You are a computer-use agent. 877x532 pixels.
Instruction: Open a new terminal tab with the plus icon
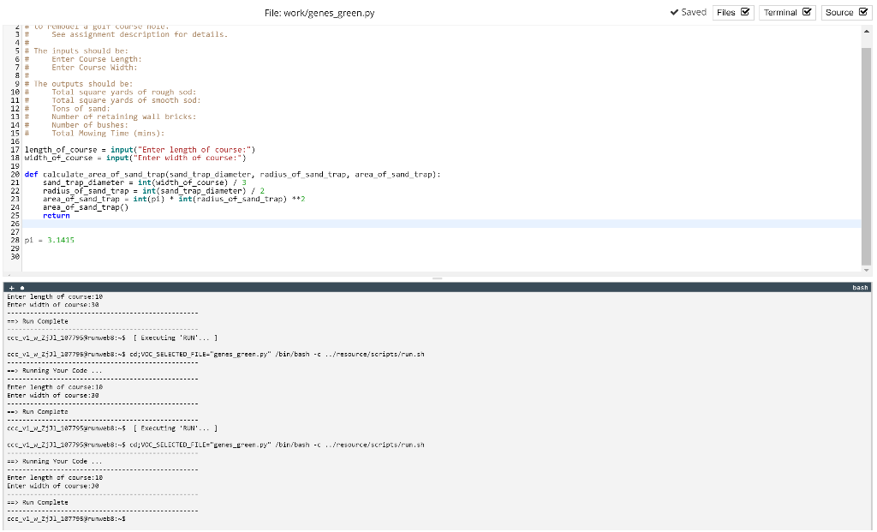point(11,288)
